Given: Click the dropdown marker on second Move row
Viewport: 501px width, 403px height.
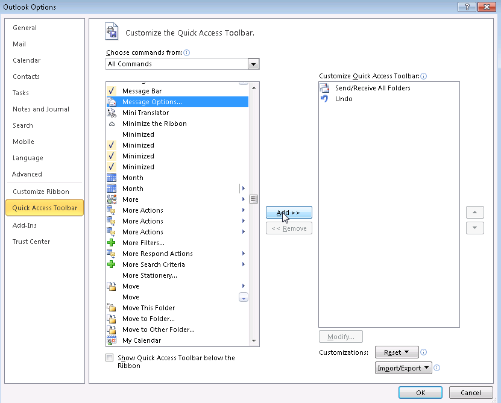Looking at the screenshot, I should click(x=244, y=298).
